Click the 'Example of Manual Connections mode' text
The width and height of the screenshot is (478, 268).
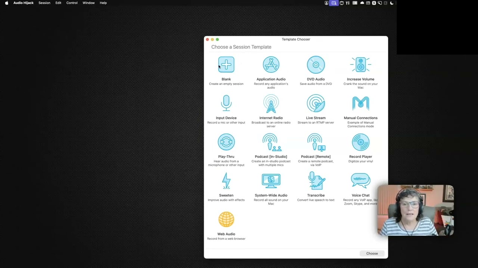pos(361,124)
